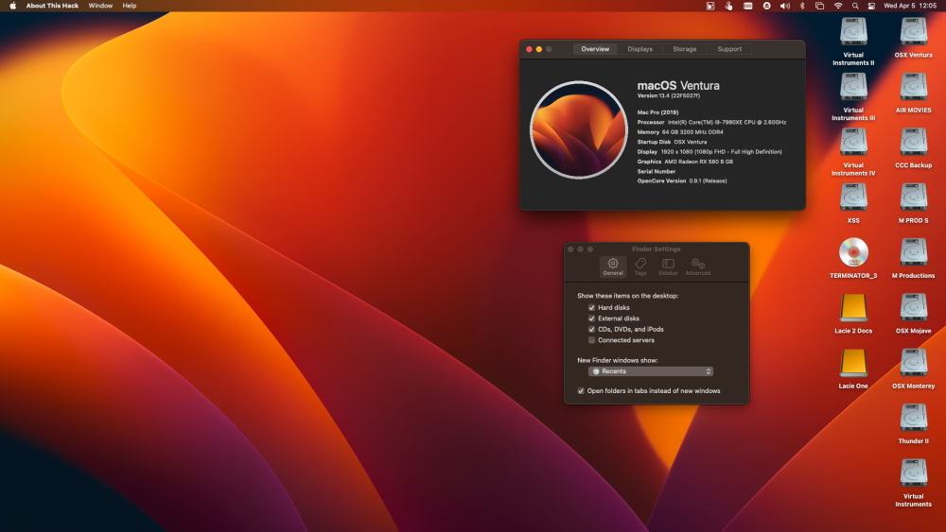Click the Version 13.4 text
Screen dimensions: 946x532
[669, 95]
